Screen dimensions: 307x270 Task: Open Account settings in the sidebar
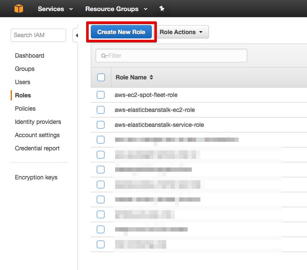[x=37, y=135]
